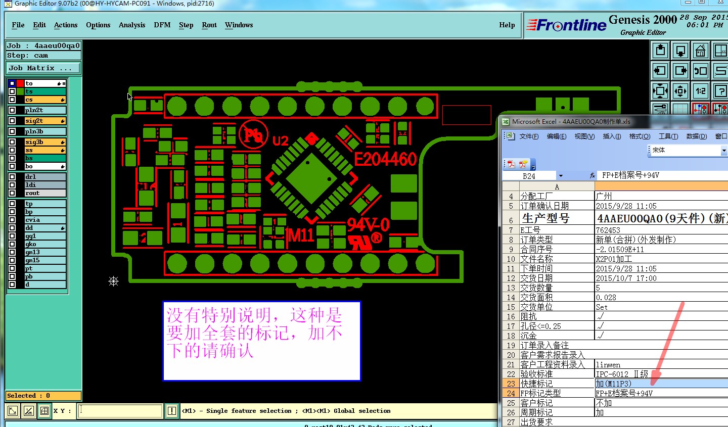Open the Windows menu
728x427 pixels.
(239, 25)
